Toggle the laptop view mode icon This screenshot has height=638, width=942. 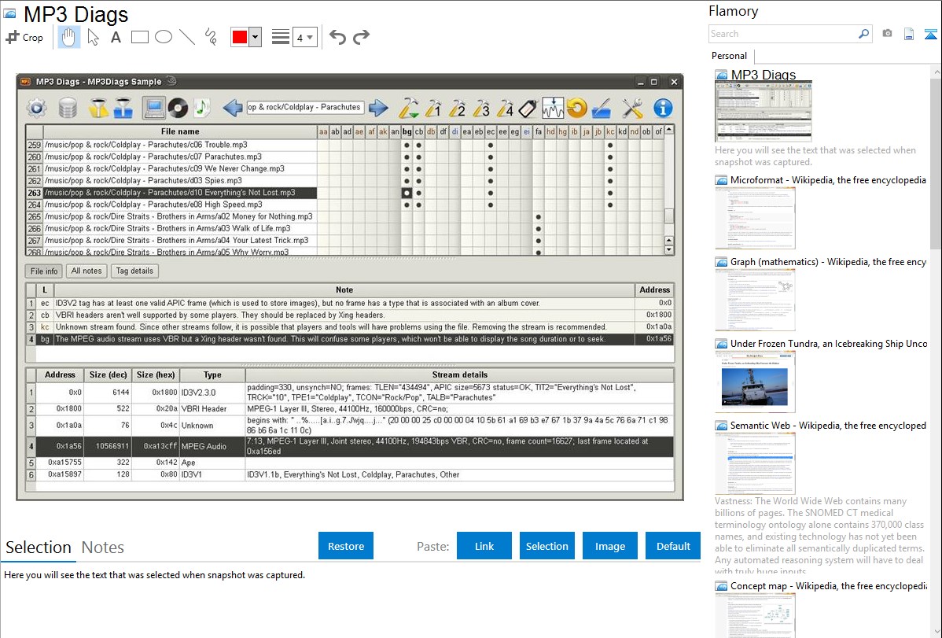pos(154,109)
